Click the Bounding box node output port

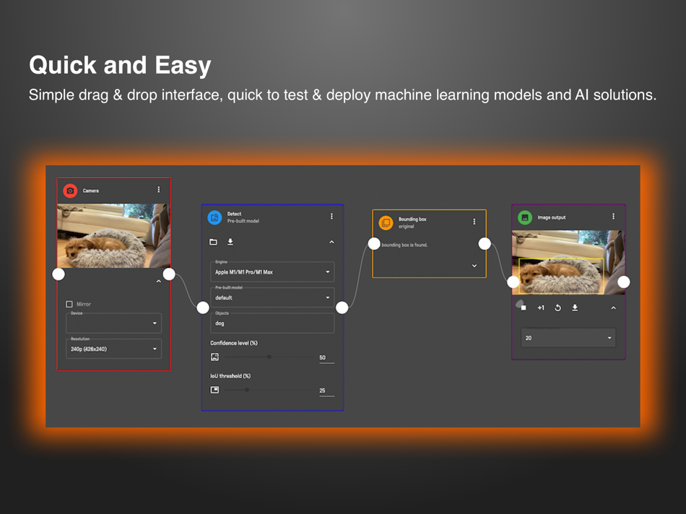pyautogui.click(x=485, y=244)
